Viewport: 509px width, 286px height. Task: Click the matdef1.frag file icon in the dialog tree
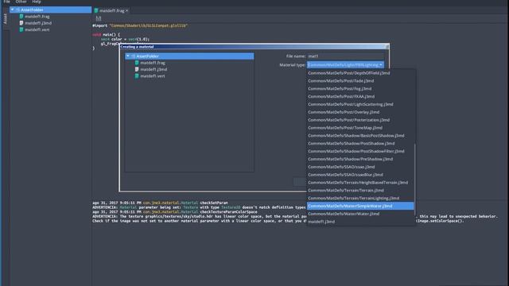point(137,63)
